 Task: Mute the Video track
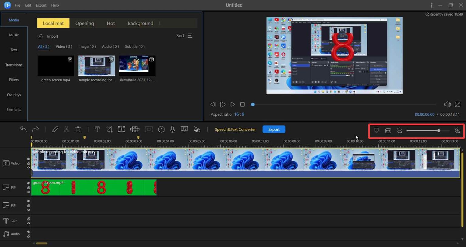(29, 159)
